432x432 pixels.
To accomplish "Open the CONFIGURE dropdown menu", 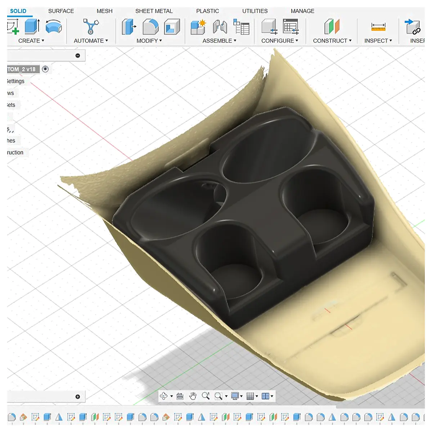I will (280, 41).
